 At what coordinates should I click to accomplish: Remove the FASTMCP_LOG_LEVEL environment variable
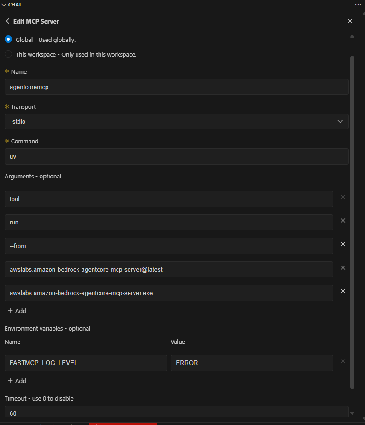pos(343,361)
